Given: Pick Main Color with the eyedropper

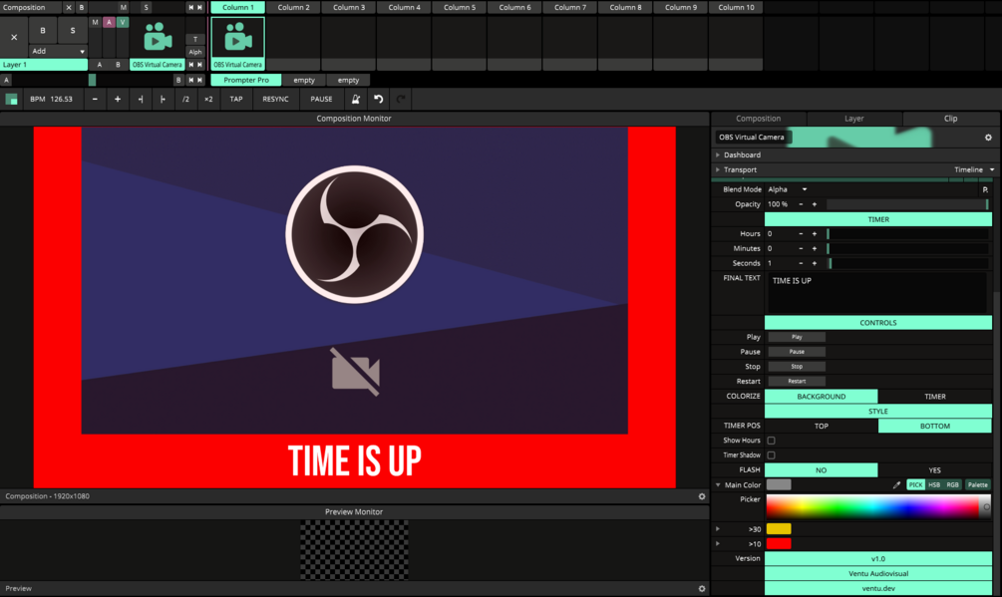Looking at the screenshot, I should coord(896,485).
